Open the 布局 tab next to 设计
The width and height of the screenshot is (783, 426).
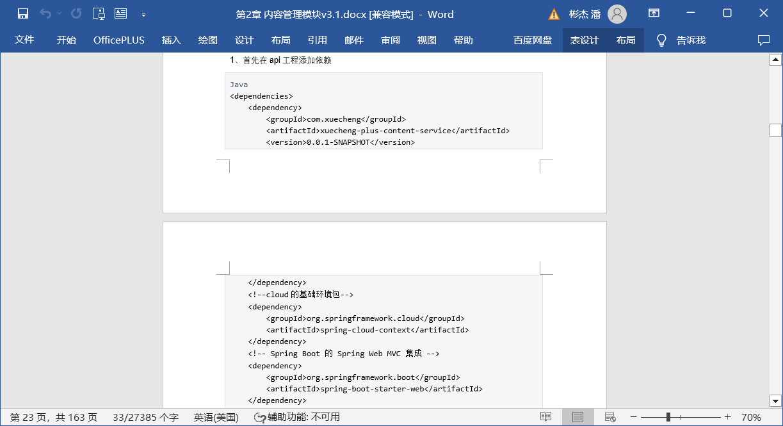pos(281,40)
